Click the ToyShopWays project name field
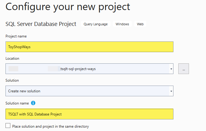This screenshot has width=206, height=131. point(89,47)
